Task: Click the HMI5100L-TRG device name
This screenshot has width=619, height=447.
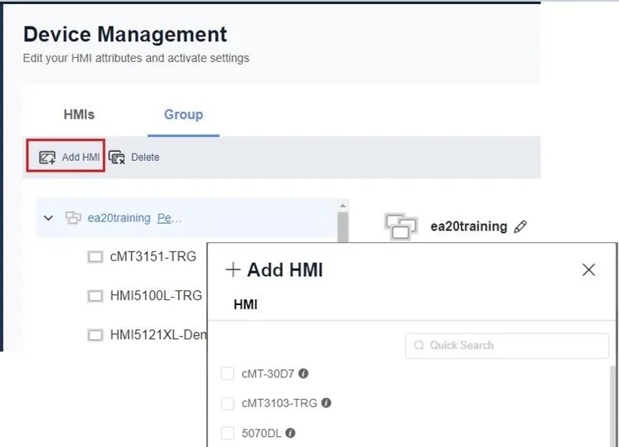Action: pyautogui.click(x=156, y=295)
